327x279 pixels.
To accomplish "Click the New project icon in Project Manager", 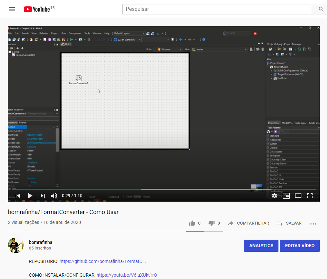I will [270, 49].
